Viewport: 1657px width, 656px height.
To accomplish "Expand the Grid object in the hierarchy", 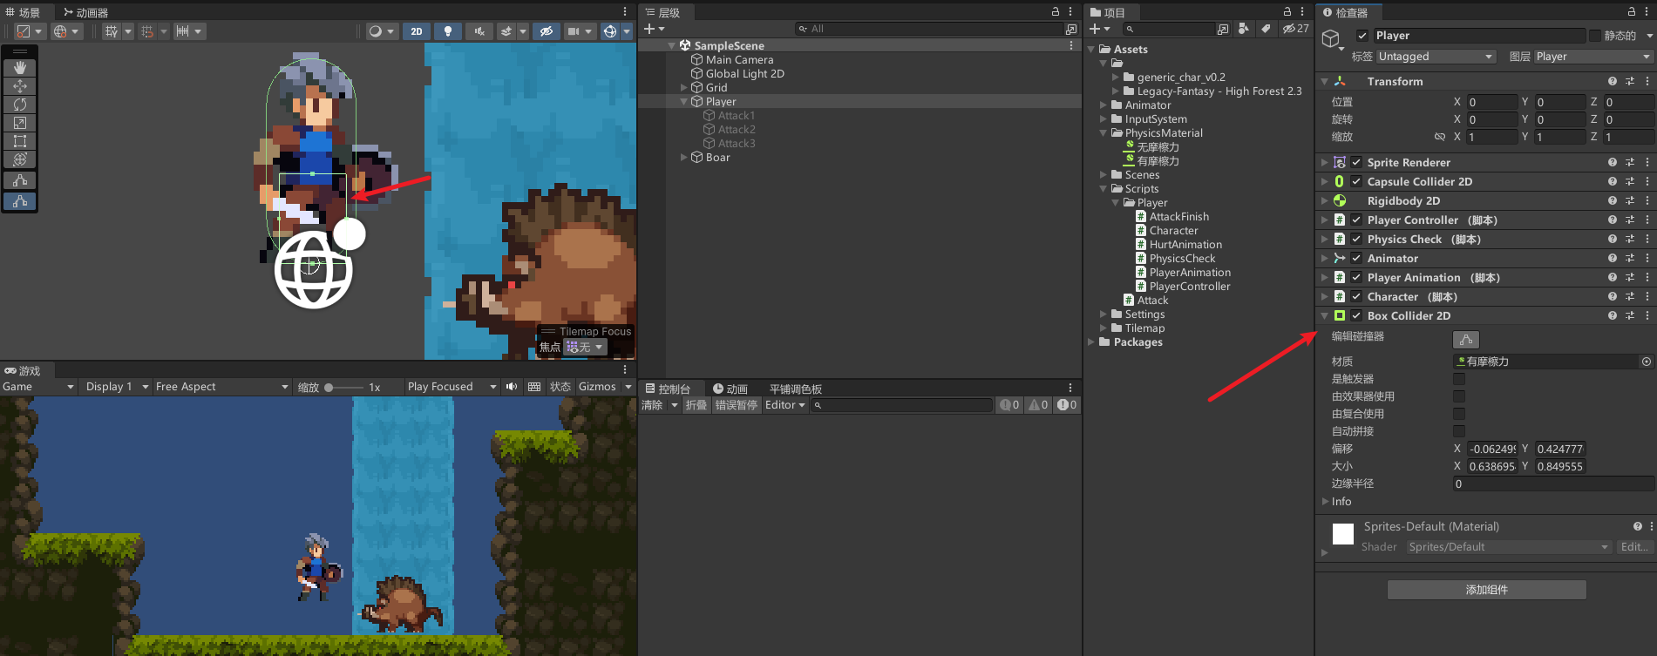I will (x=683, y=88).
